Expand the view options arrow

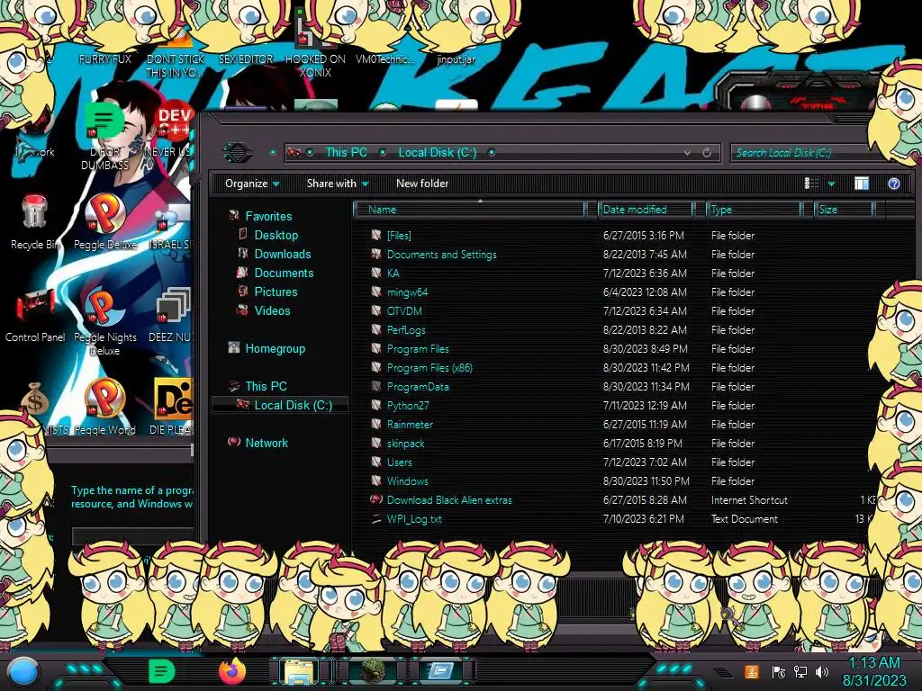click(831, 184)
